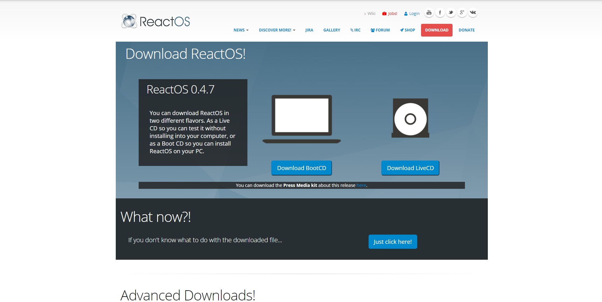Open the Press Media kit 'here' link
602x302 pixels.
(361, 185)
